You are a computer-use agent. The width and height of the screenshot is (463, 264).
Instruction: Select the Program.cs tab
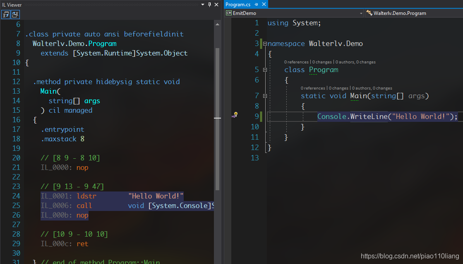tap(238, 5)
